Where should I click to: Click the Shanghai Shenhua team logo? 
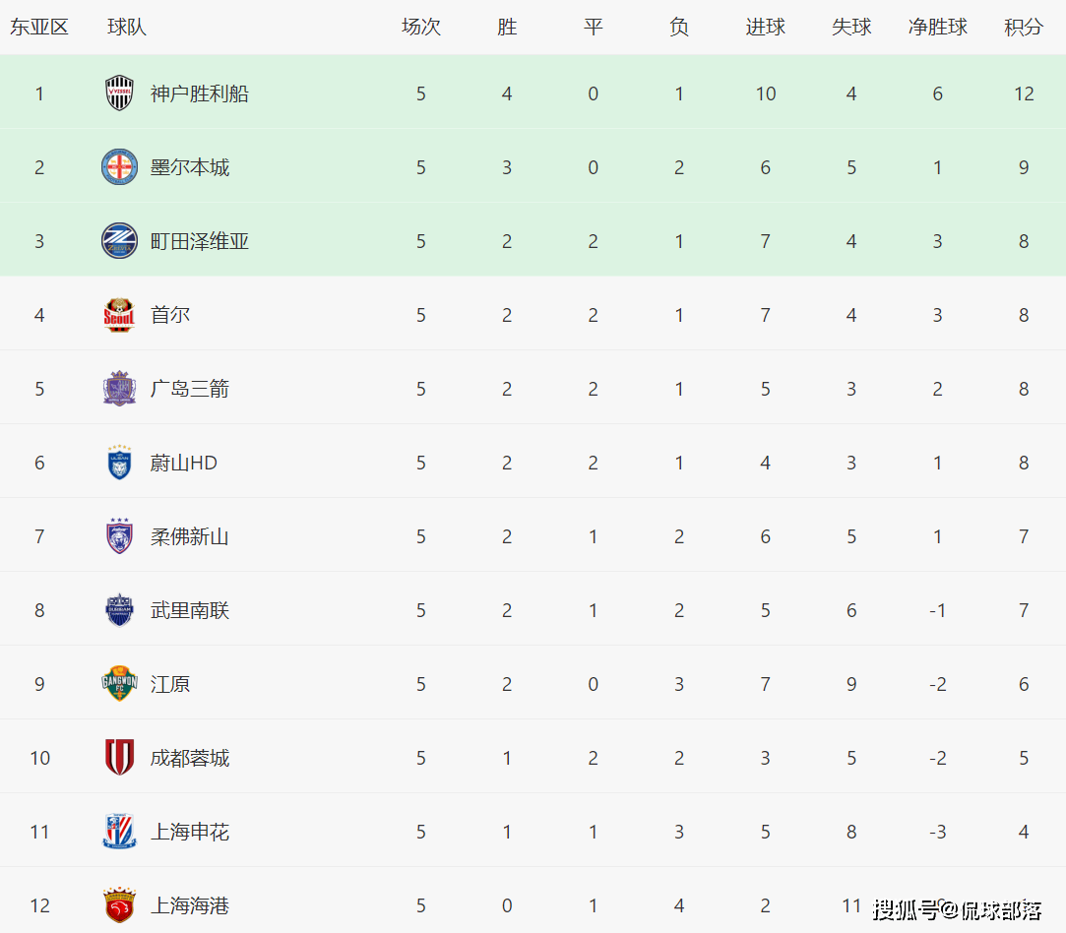click(x=119, y=832)
